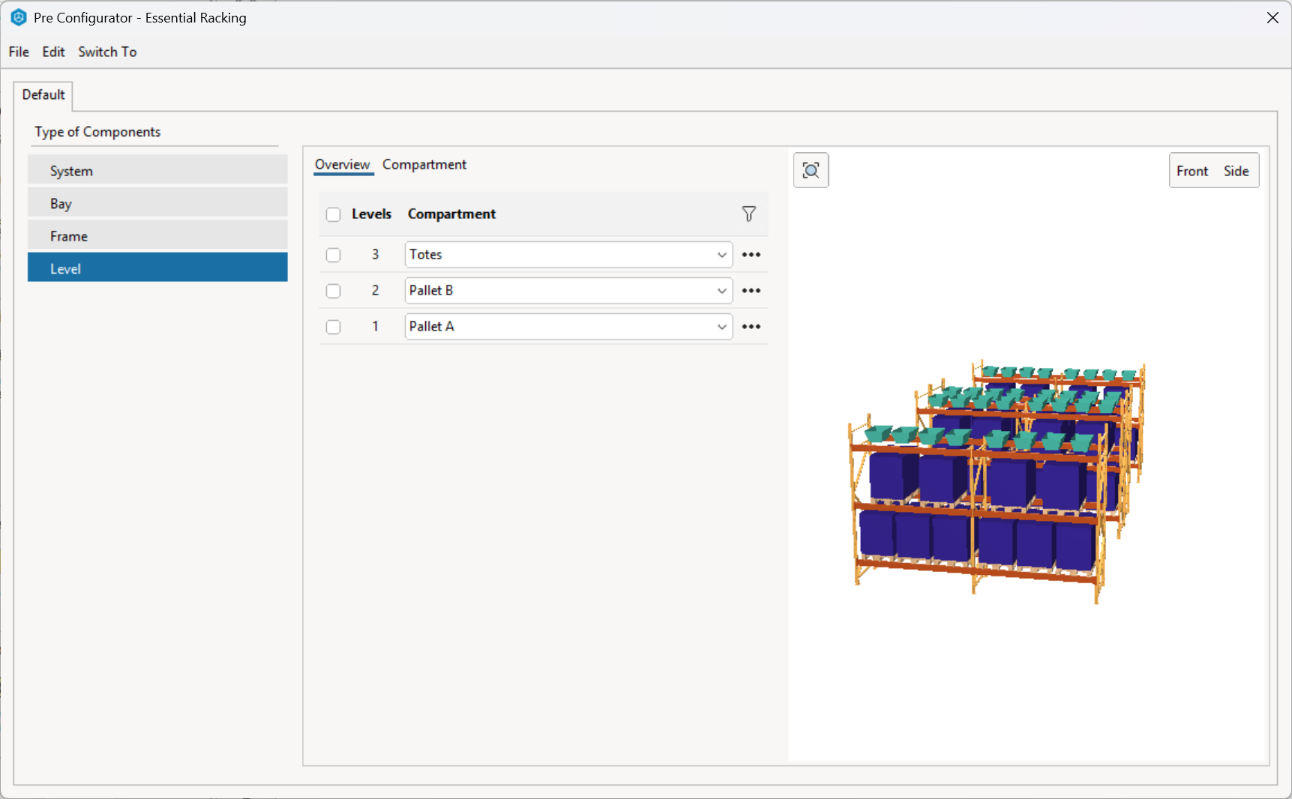1292x799 pixels.
Task: Select the Bay component type
Action: click(157, 204)
